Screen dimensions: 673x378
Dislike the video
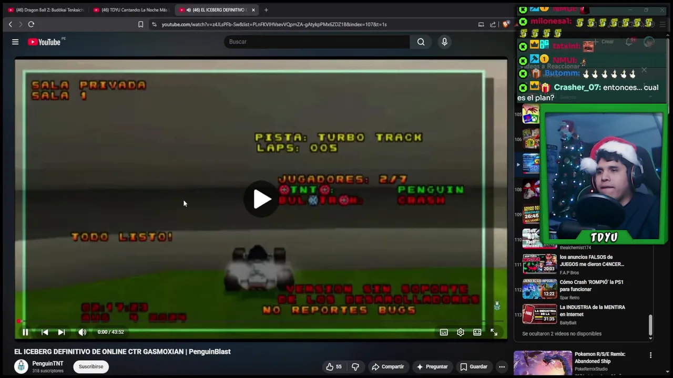355,366
